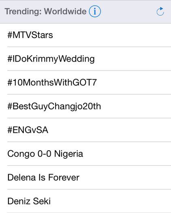Tap the Nigeria football score trend row
171x213 pixels.
(85, 153)
